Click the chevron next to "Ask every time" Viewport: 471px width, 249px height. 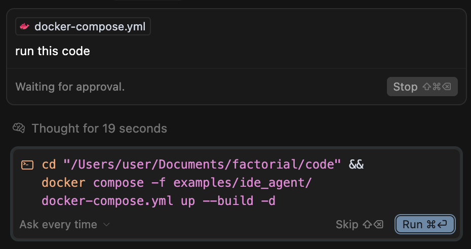point(106,224)
